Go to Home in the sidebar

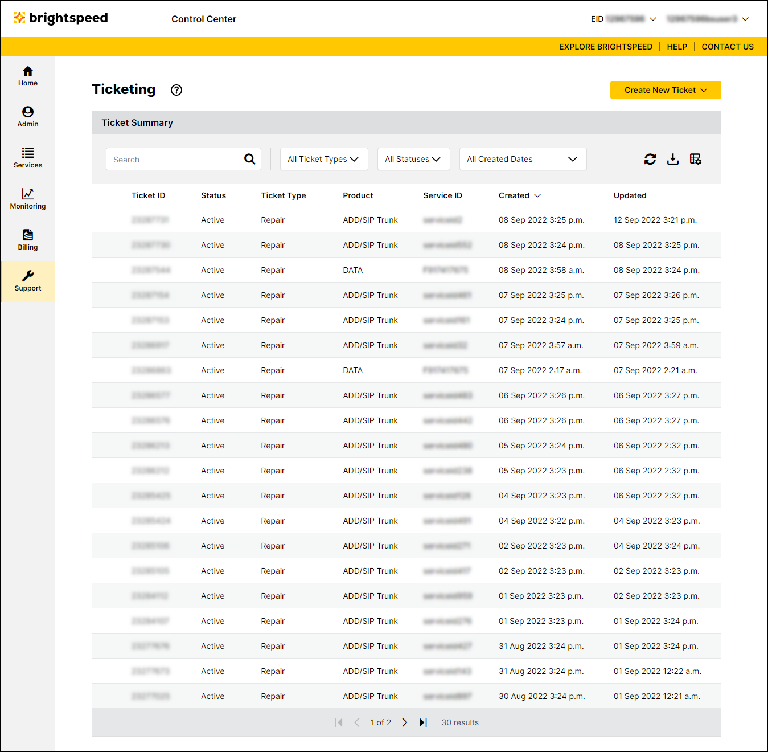click(27, 76)
